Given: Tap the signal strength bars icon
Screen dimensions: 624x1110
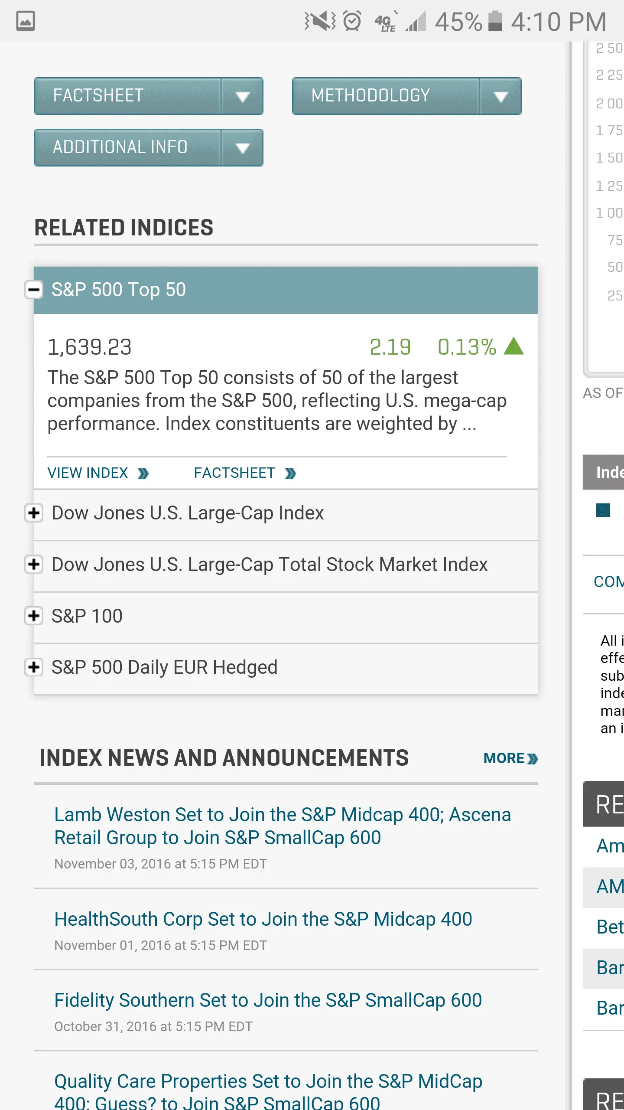Looking at the screenshot, I should (x=416, y=21).
